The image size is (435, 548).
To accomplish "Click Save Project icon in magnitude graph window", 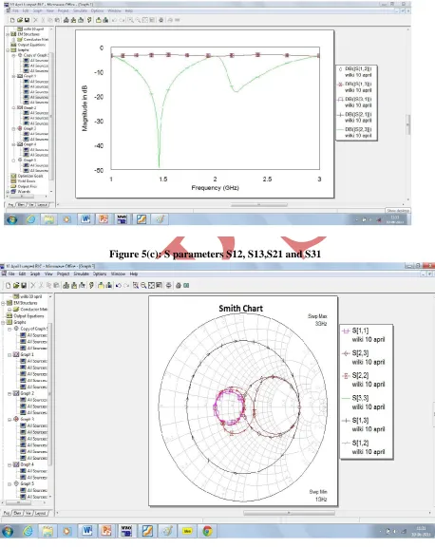I will (x=27, y=20).
